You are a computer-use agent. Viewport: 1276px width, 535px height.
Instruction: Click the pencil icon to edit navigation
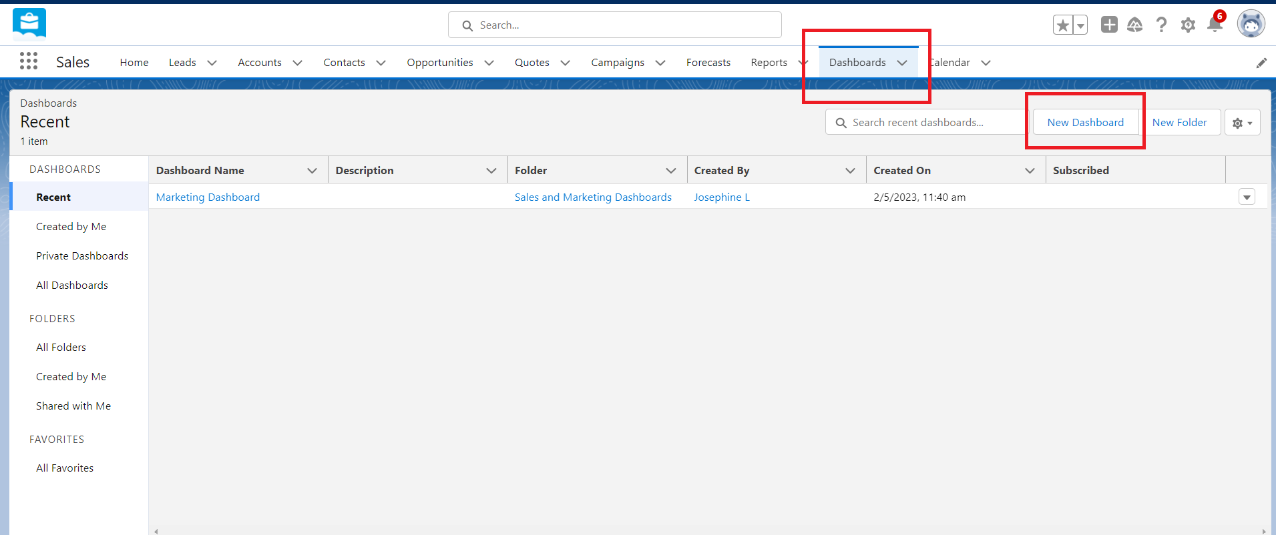(1261, 63)
